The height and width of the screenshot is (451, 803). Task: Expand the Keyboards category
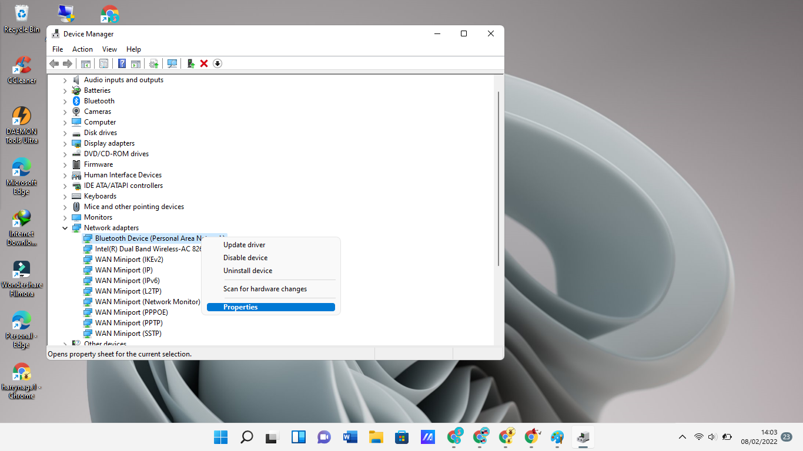65,196
